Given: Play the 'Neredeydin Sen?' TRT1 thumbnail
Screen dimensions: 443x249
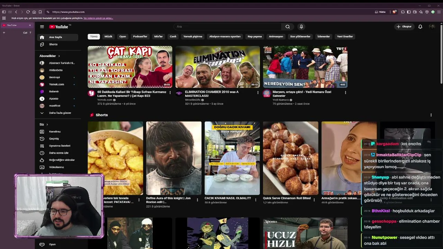Looking at the screenshot, I should pyautogui.click(x=305, y=67).
